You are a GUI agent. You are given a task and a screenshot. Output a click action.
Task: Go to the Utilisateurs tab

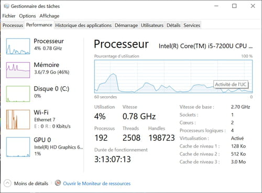point(152,25)
